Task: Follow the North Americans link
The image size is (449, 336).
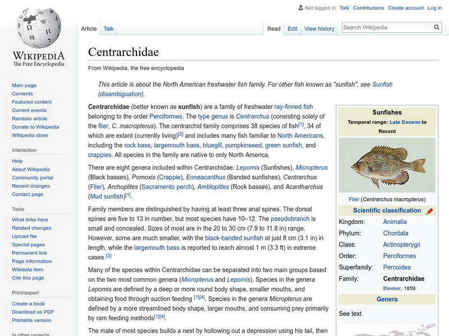Action: [x=300, y=136]
